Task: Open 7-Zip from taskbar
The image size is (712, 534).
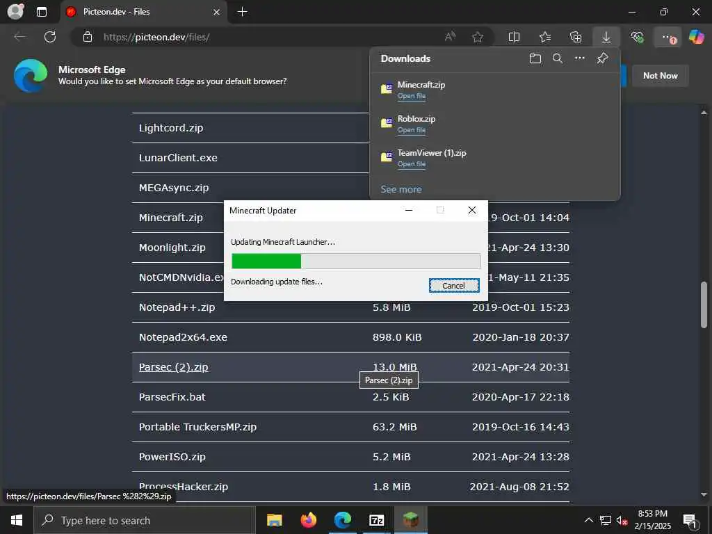Action: (376, 520)
